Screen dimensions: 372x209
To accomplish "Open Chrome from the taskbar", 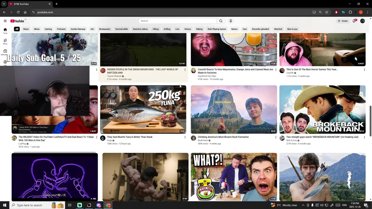I will 108,205.
